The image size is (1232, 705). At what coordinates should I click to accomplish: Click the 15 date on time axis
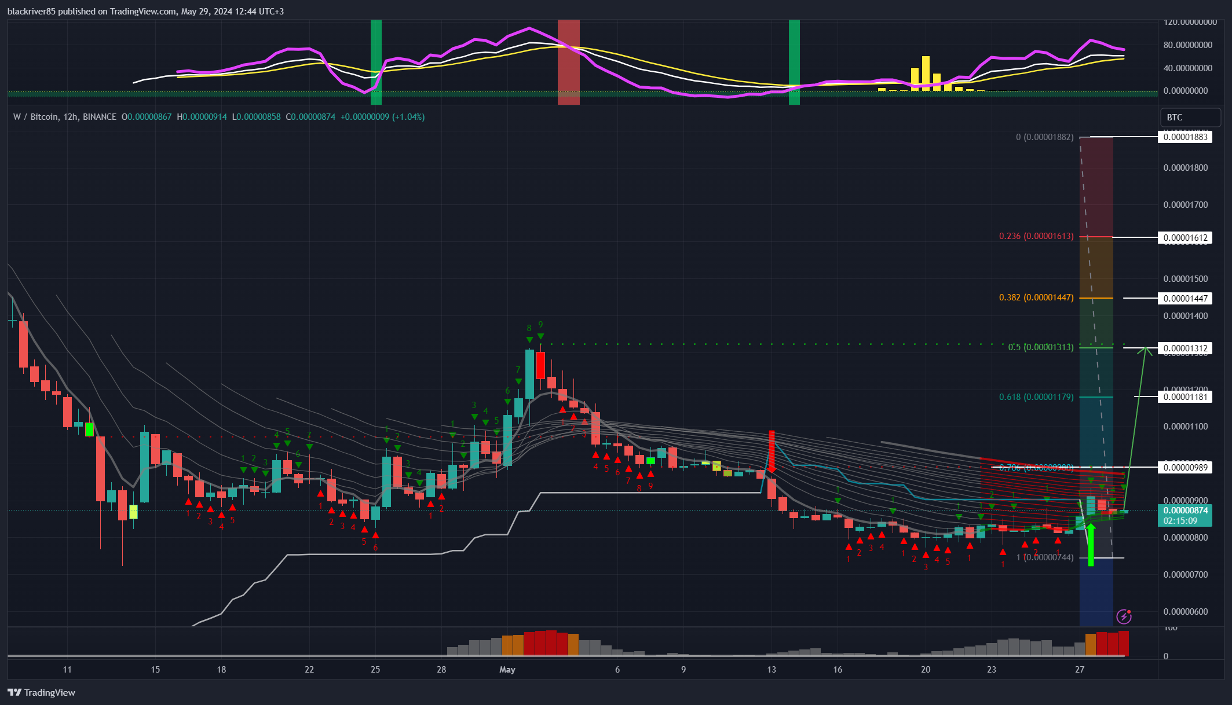pos(155,670)
